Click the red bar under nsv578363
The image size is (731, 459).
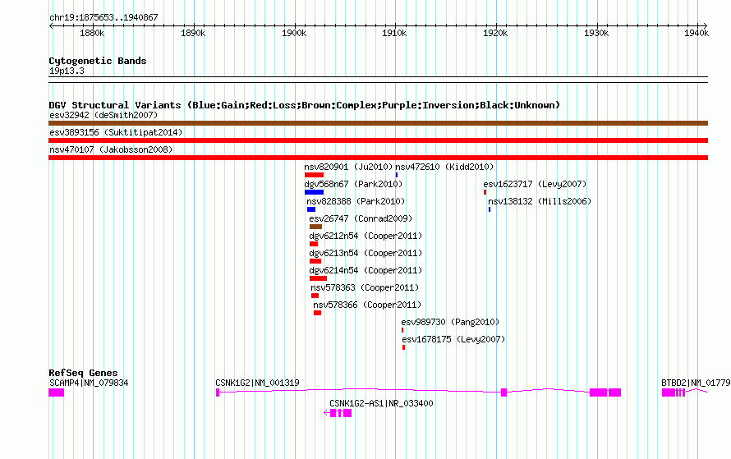pos(315,296)
